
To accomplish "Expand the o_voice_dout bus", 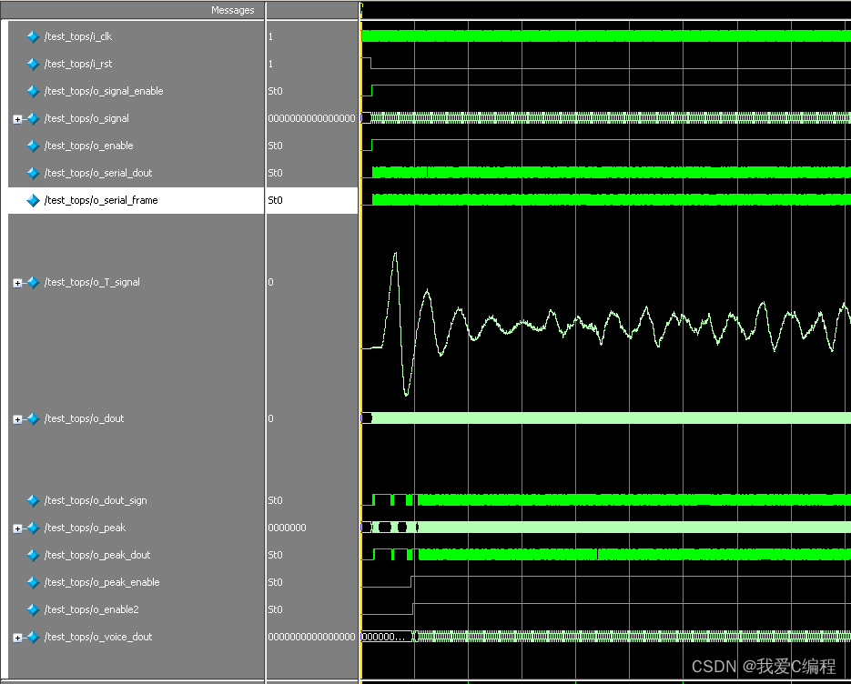I will tap(17, 638).
